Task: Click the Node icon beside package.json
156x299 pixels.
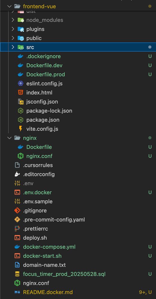Action: [20, 120]
